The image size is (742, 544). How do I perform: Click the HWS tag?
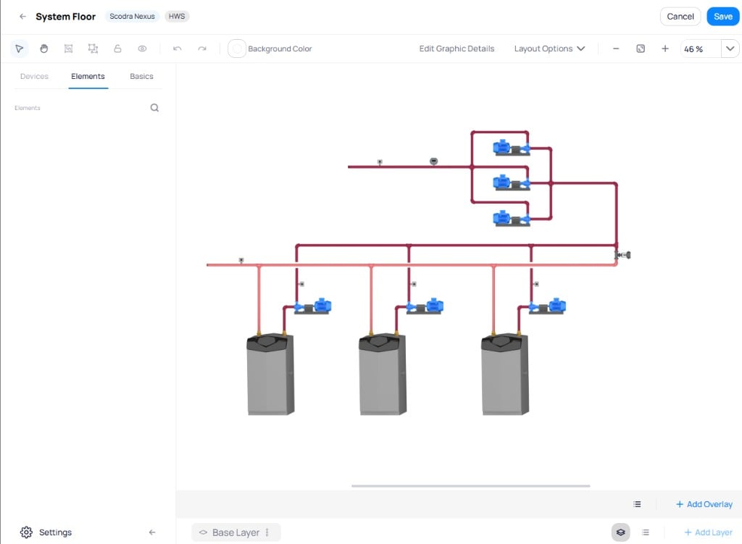[x=177, y=16]
